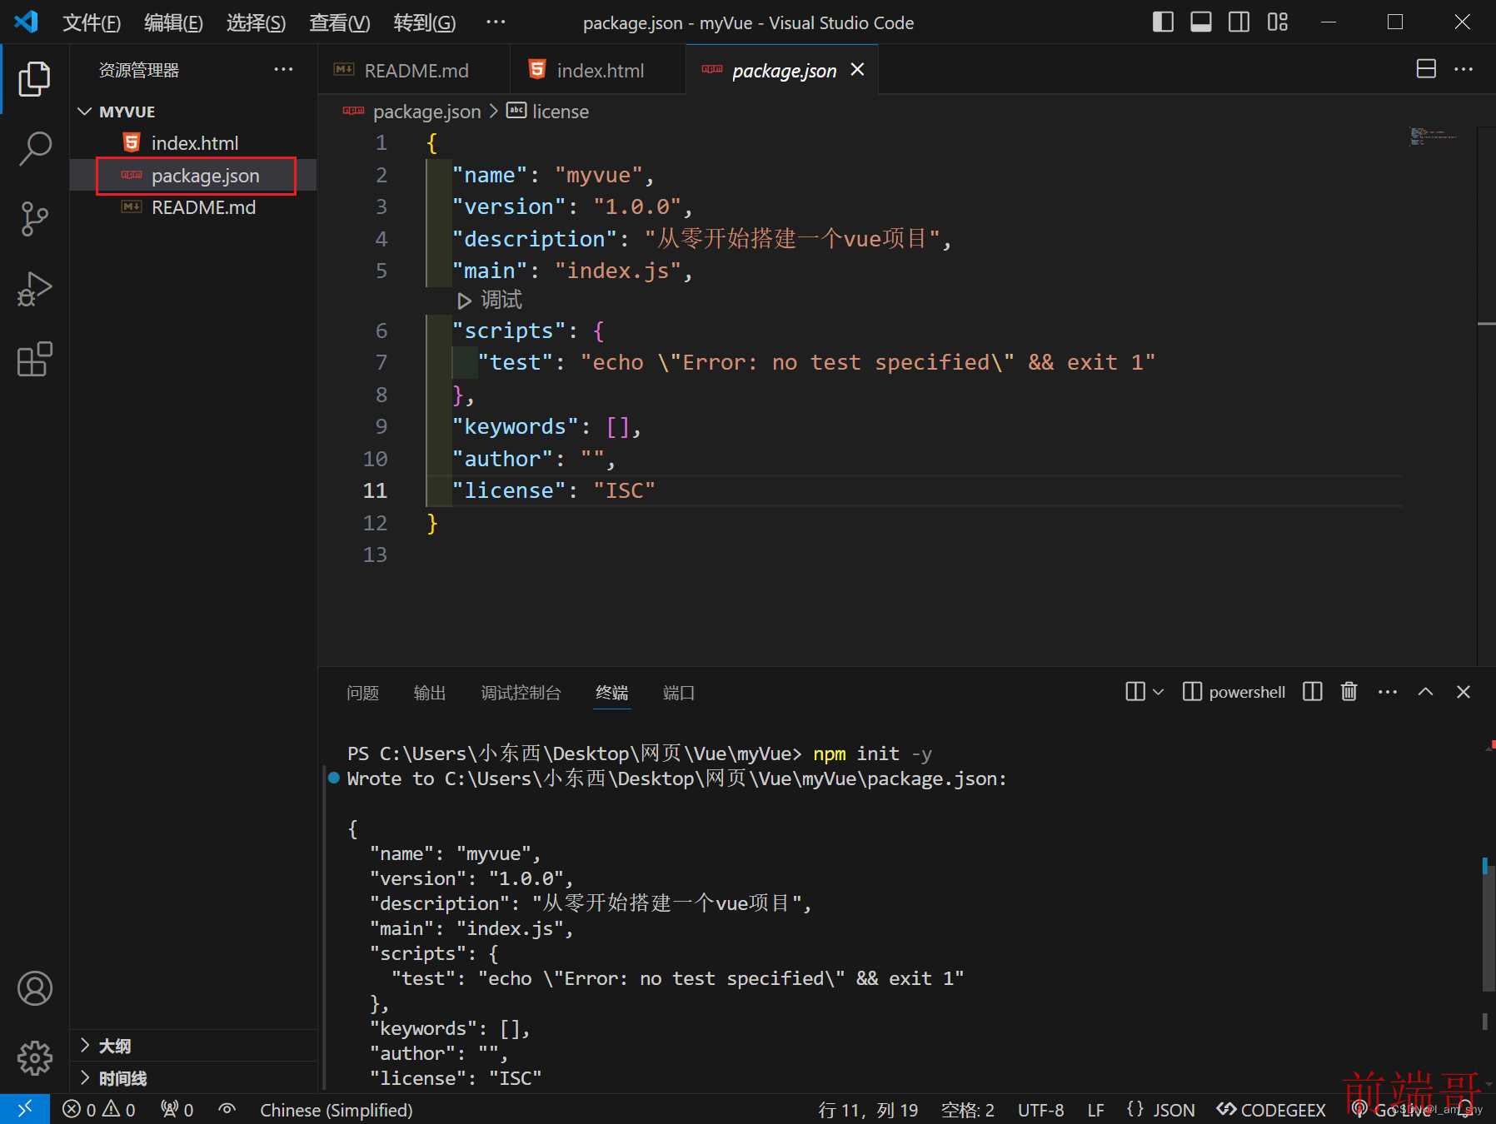Image resolution: width=1496 pixels, height=1124 pixels.
Task: Click CODEGEEX in the status bar
Action: [1271, 1110]
